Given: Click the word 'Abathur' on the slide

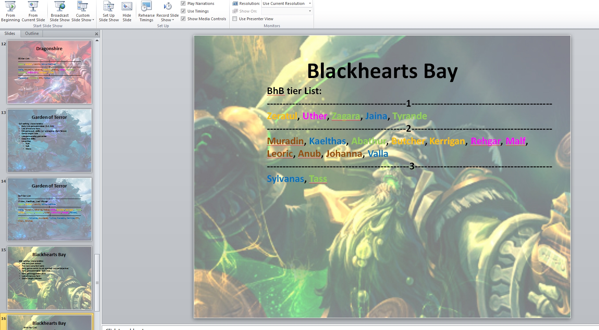Looking at the screenshot, I should click(369, 141).
